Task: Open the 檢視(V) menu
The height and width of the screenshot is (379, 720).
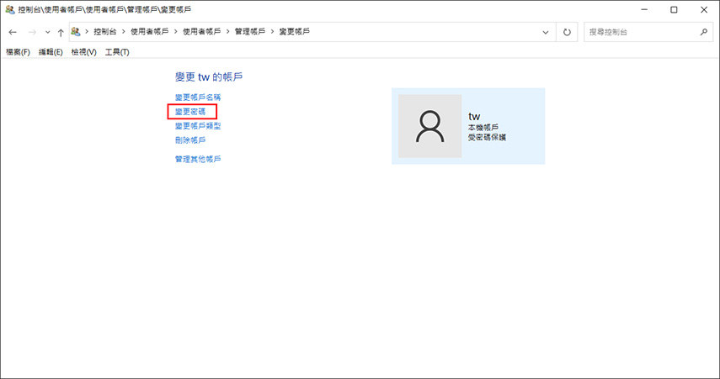Action: tap(83, 52)
